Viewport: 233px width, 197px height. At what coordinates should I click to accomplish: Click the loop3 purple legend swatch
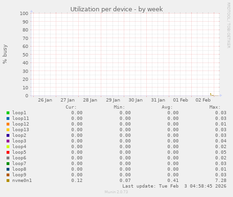point(8,141)
